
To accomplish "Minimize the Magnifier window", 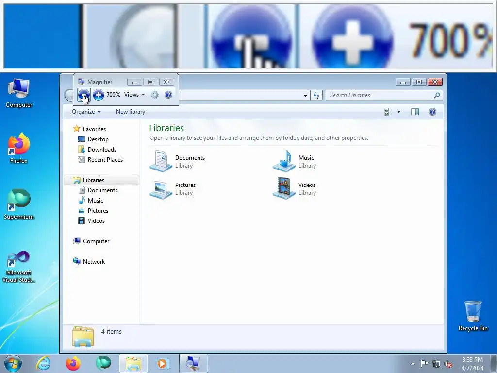I will (x=135, y=82).
